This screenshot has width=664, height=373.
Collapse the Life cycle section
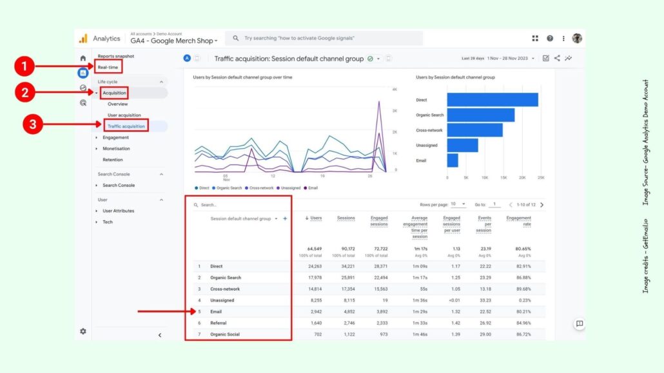[161, 82]
